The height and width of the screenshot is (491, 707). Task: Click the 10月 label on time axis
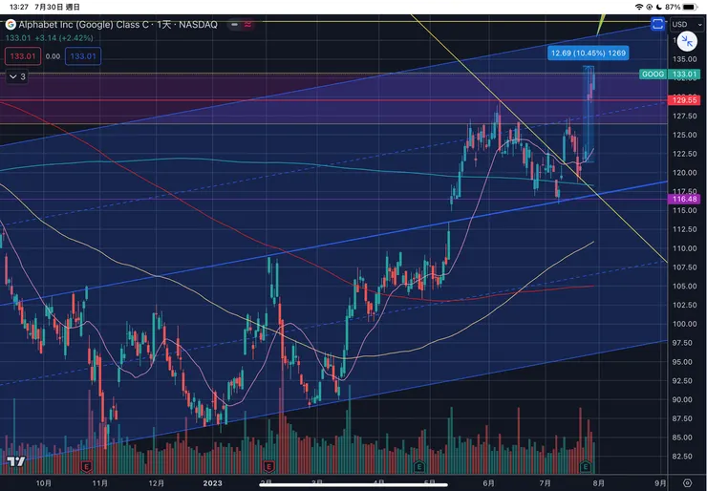(x=44, y=483)
